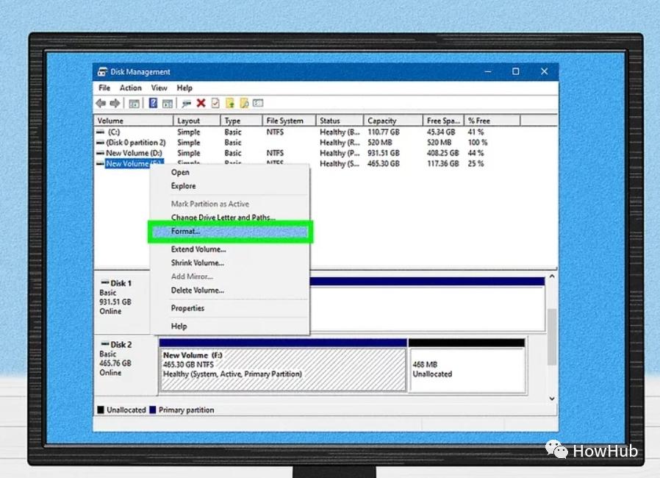Open the View menu
Screen dimensions: 660x478
(159, 88)
